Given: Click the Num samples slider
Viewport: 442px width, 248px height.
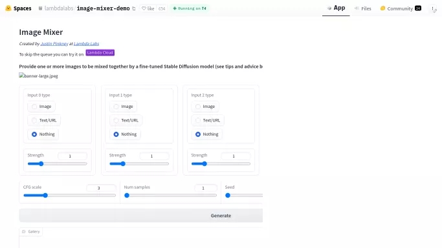Looking at the screenshot, I should 171,196.
